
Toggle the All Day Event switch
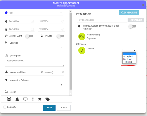[x=29, y=36]
